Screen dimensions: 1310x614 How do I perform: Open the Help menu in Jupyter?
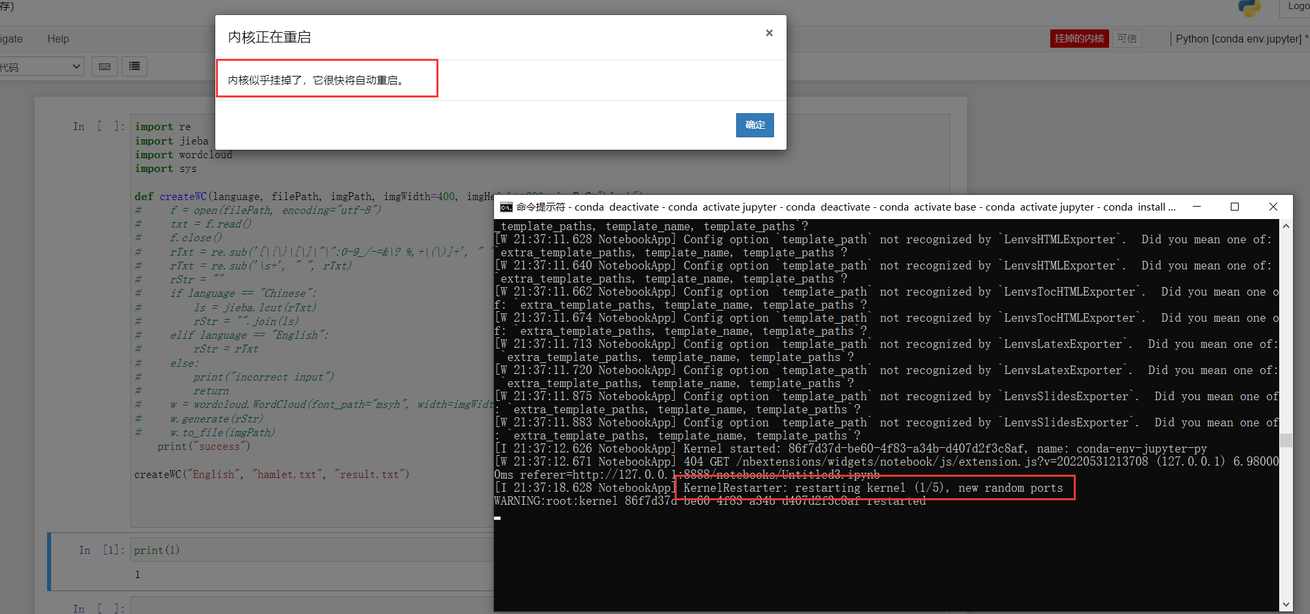click(58, 39)
